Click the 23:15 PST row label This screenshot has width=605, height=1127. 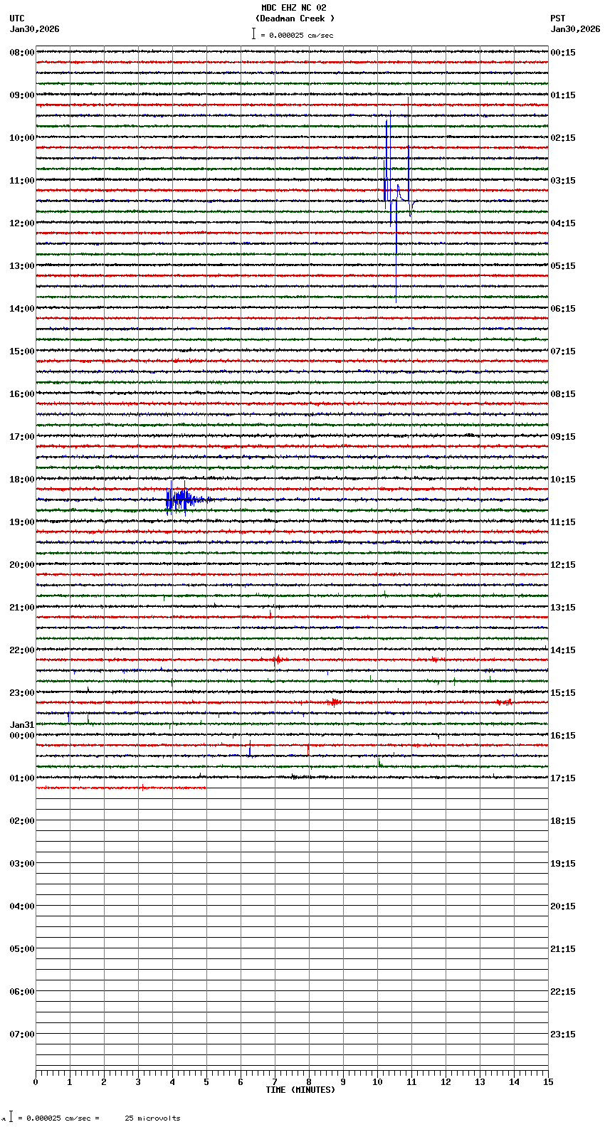(563, 1035)
